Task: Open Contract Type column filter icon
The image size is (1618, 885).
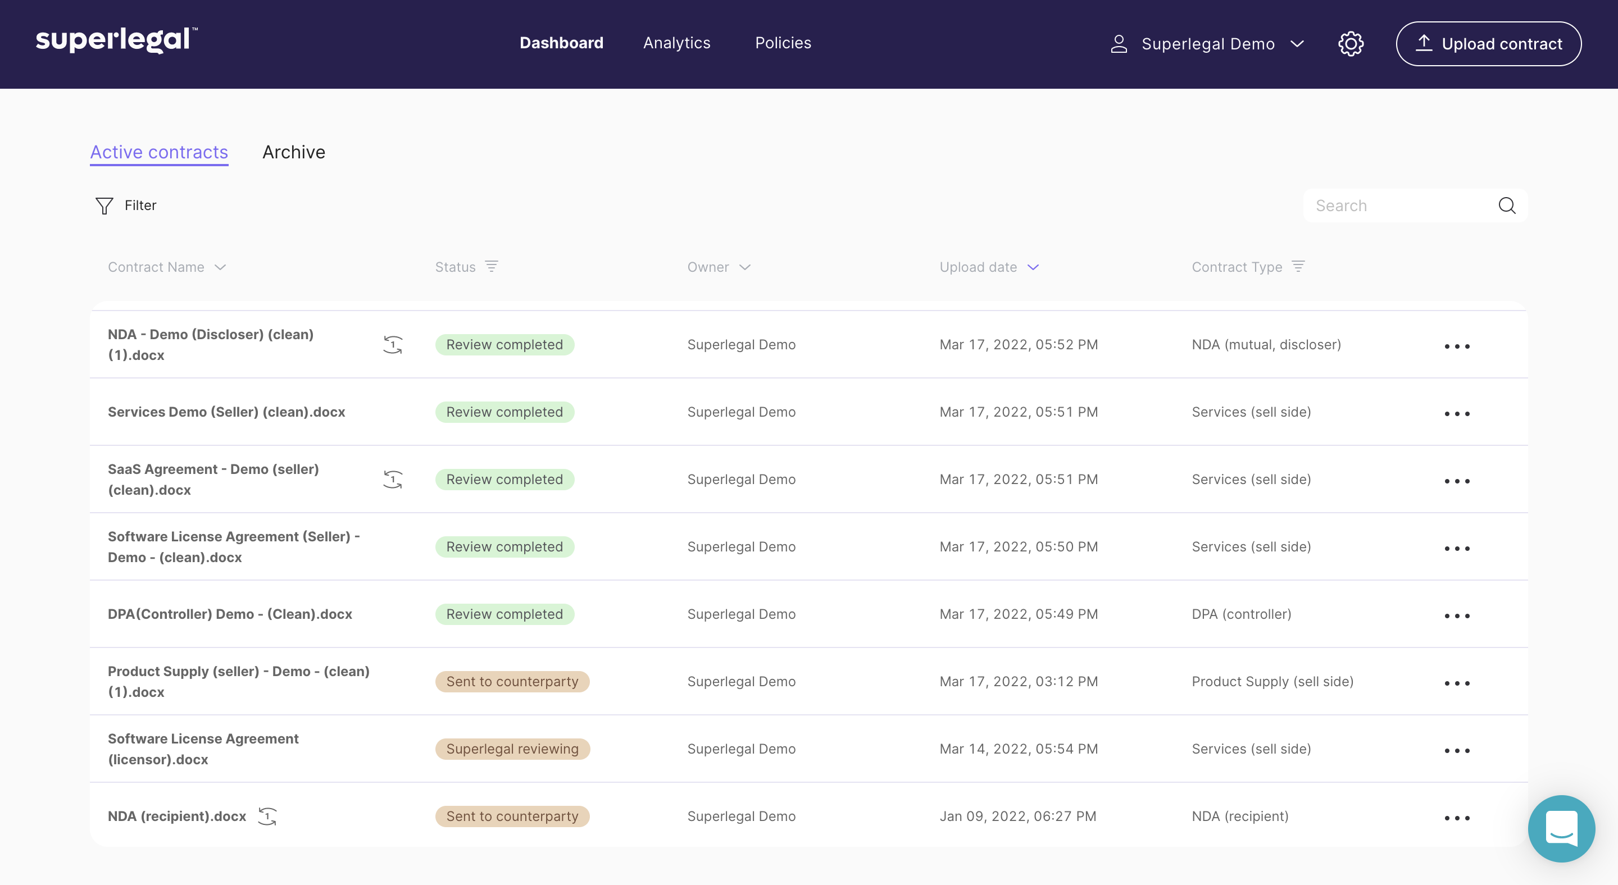Action: click(1298, 267)
